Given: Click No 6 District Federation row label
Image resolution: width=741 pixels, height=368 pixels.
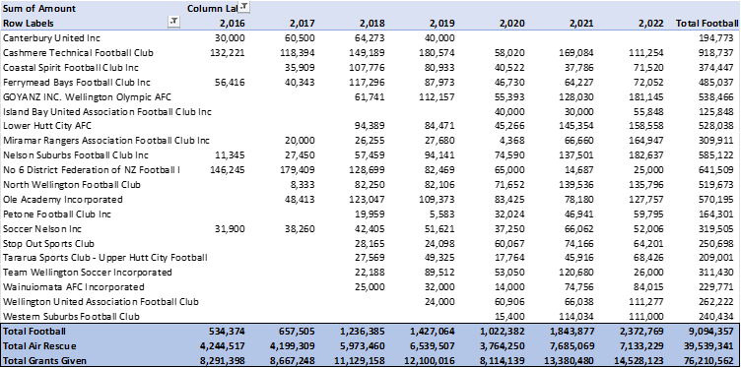Looking at the screenshot, I should (x=92, y=170).
